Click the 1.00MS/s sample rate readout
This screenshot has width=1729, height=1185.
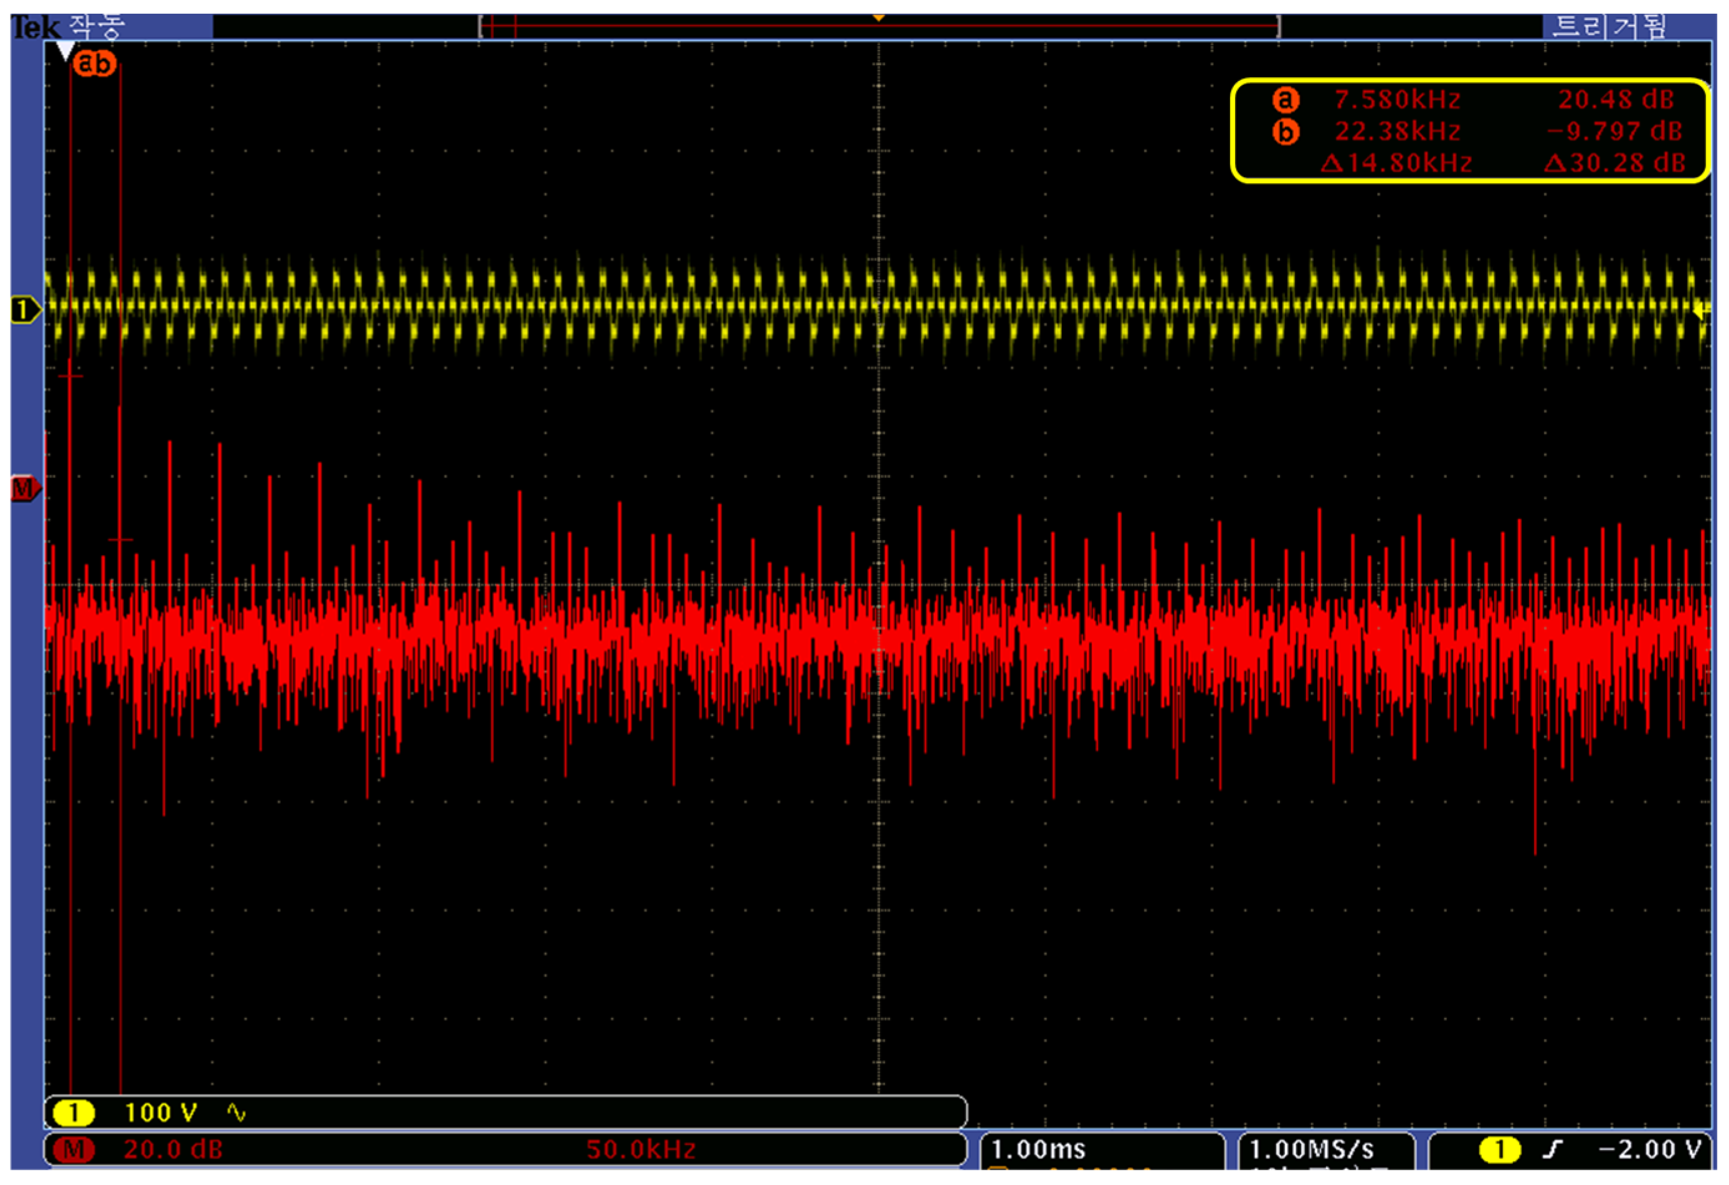1311,1150
